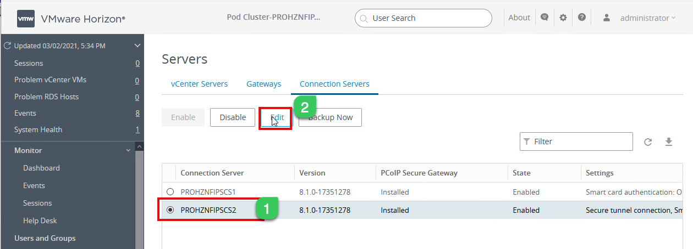Open the About link
The image size is (693, 249).
(519, 18)
